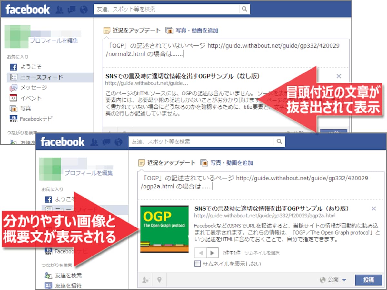Click the blurred profile picture in top window
The height and width of the screenshot is (290, 387).
(17, 36)
